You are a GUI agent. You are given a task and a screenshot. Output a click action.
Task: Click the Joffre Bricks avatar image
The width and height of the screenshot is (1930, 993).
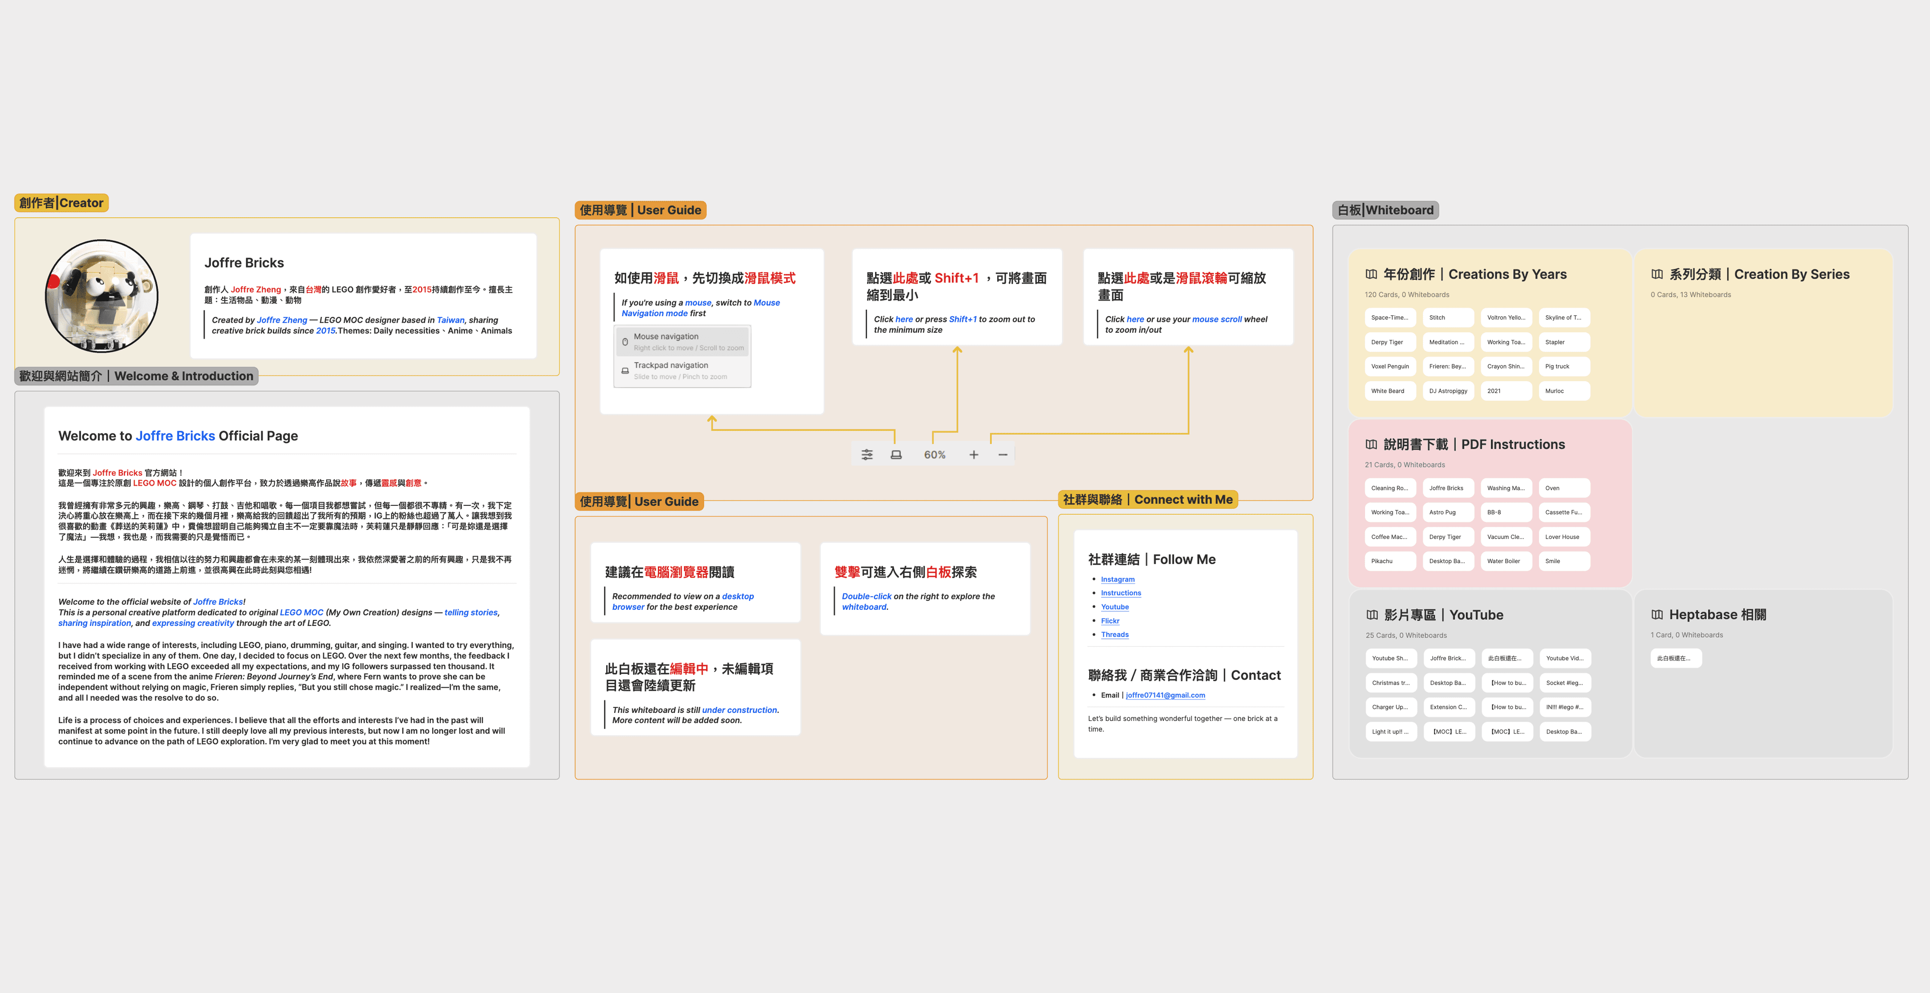pyautogui.click(x=102, y=297)
